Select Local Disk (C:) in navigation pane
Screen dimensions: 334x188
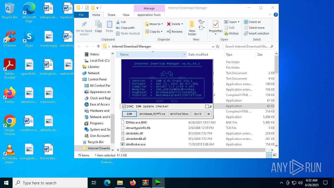coord(99,61)
